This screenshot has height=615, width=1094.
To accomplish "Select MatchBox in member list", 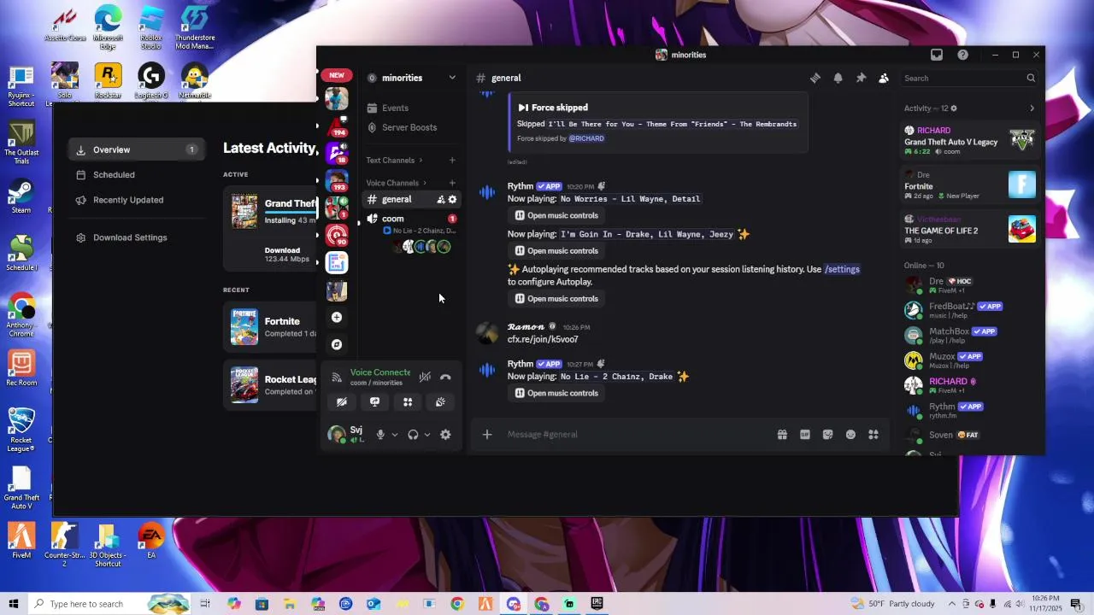I will click(970, 335).
